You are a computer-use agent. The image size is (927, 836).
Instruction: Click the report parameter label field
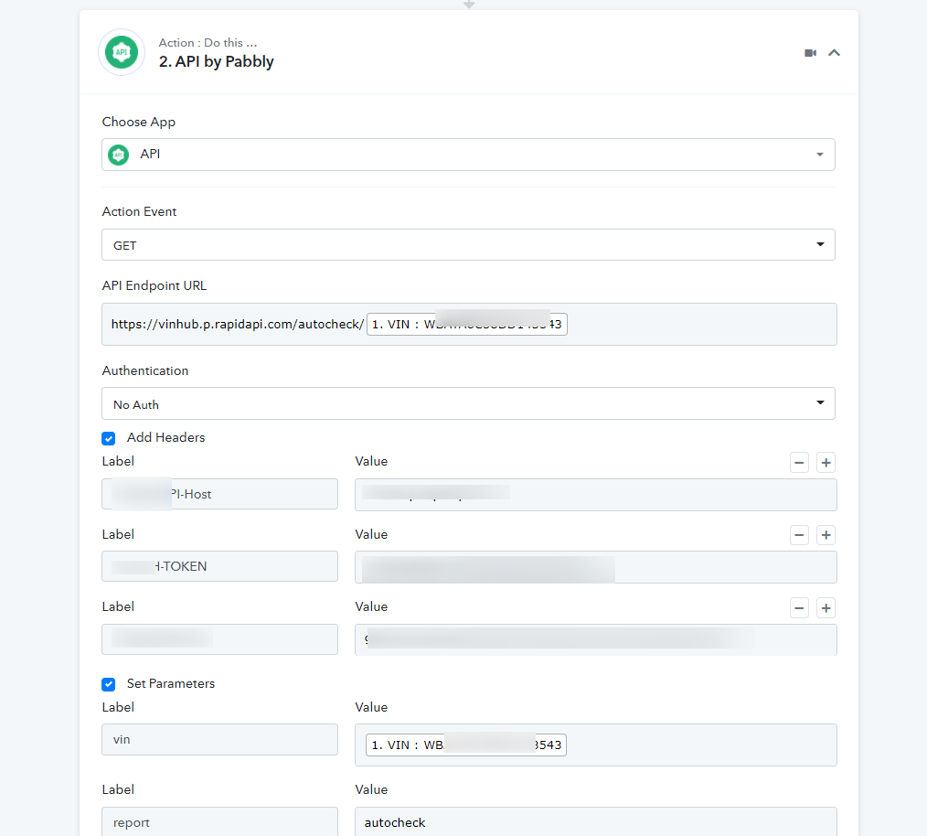coord(219,821)
